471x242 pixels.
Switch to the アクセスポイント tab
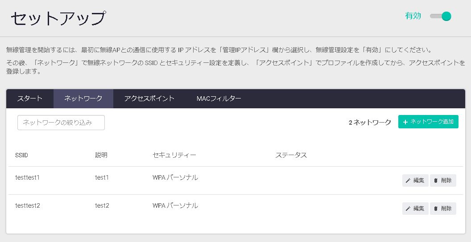click(149, 98)
